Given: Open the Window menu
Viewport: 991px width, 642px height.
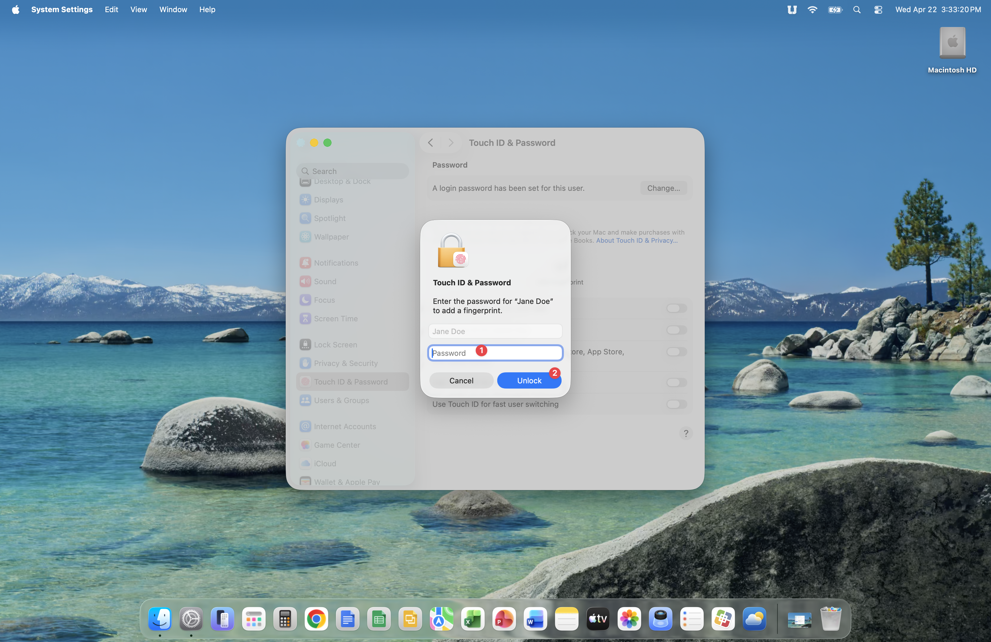Looking at the screenshot, I should (173, 10).
